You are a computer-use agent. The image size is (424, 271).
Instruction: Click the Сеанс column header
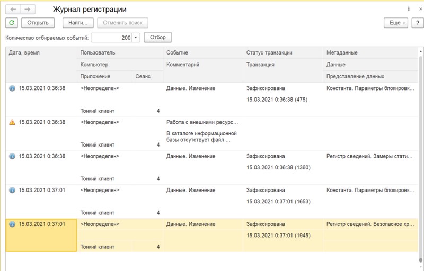coord(147,76)
